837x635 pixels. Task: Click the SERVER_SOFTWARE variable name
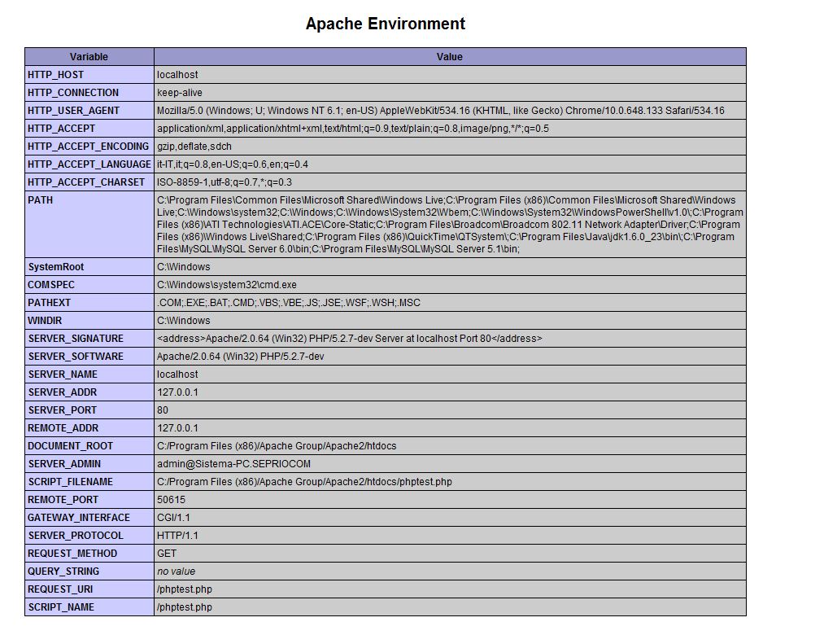pos(76,357)
